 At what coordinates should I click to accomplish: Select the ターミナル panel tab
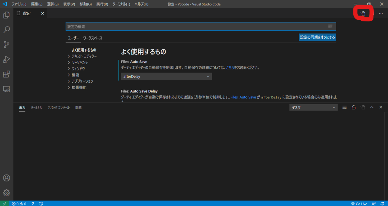[x=37, y=108]
